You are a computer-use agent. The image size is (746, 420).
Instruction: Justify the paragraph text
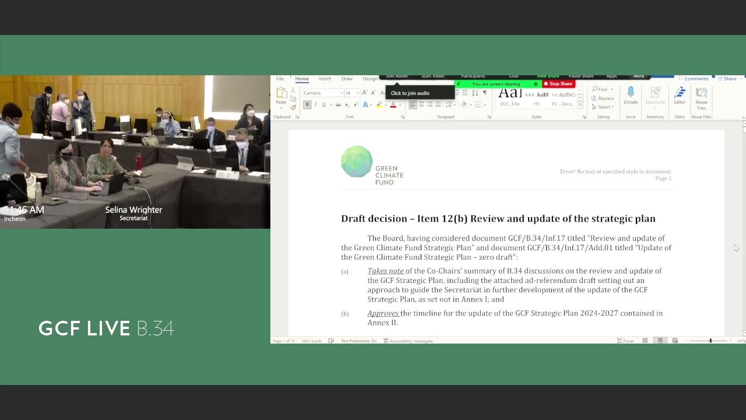[x=438, y=105]
